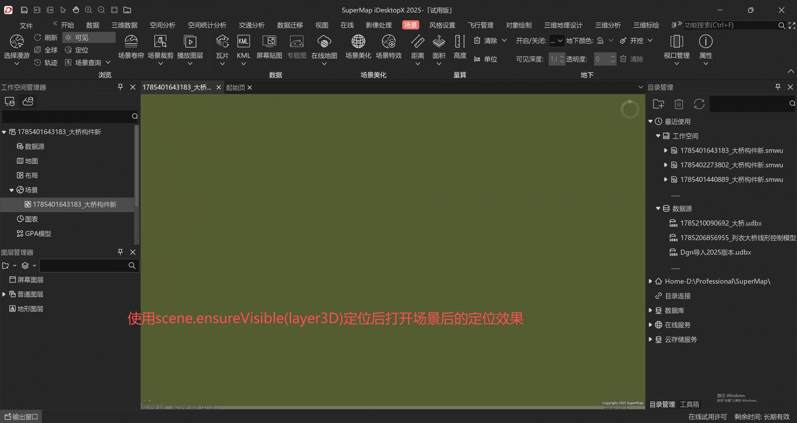This screenshot has height=423, width=797.
Task: Click the 可见深度 value stepper
Action: (562, 59)
